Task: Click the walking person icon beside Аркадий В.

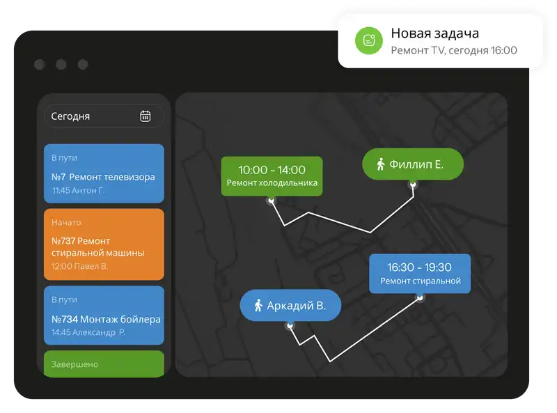Action: point(258,306)
